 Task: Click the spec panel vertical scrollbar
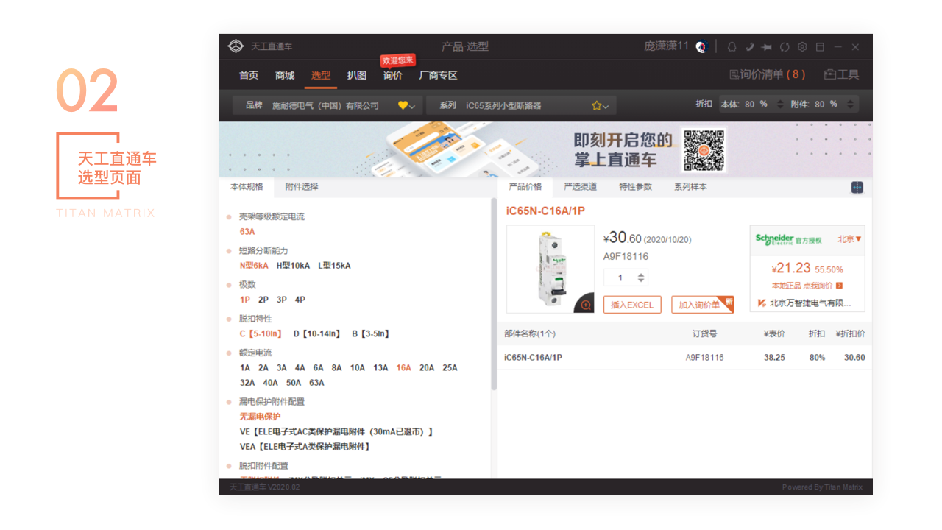point(494,294)
